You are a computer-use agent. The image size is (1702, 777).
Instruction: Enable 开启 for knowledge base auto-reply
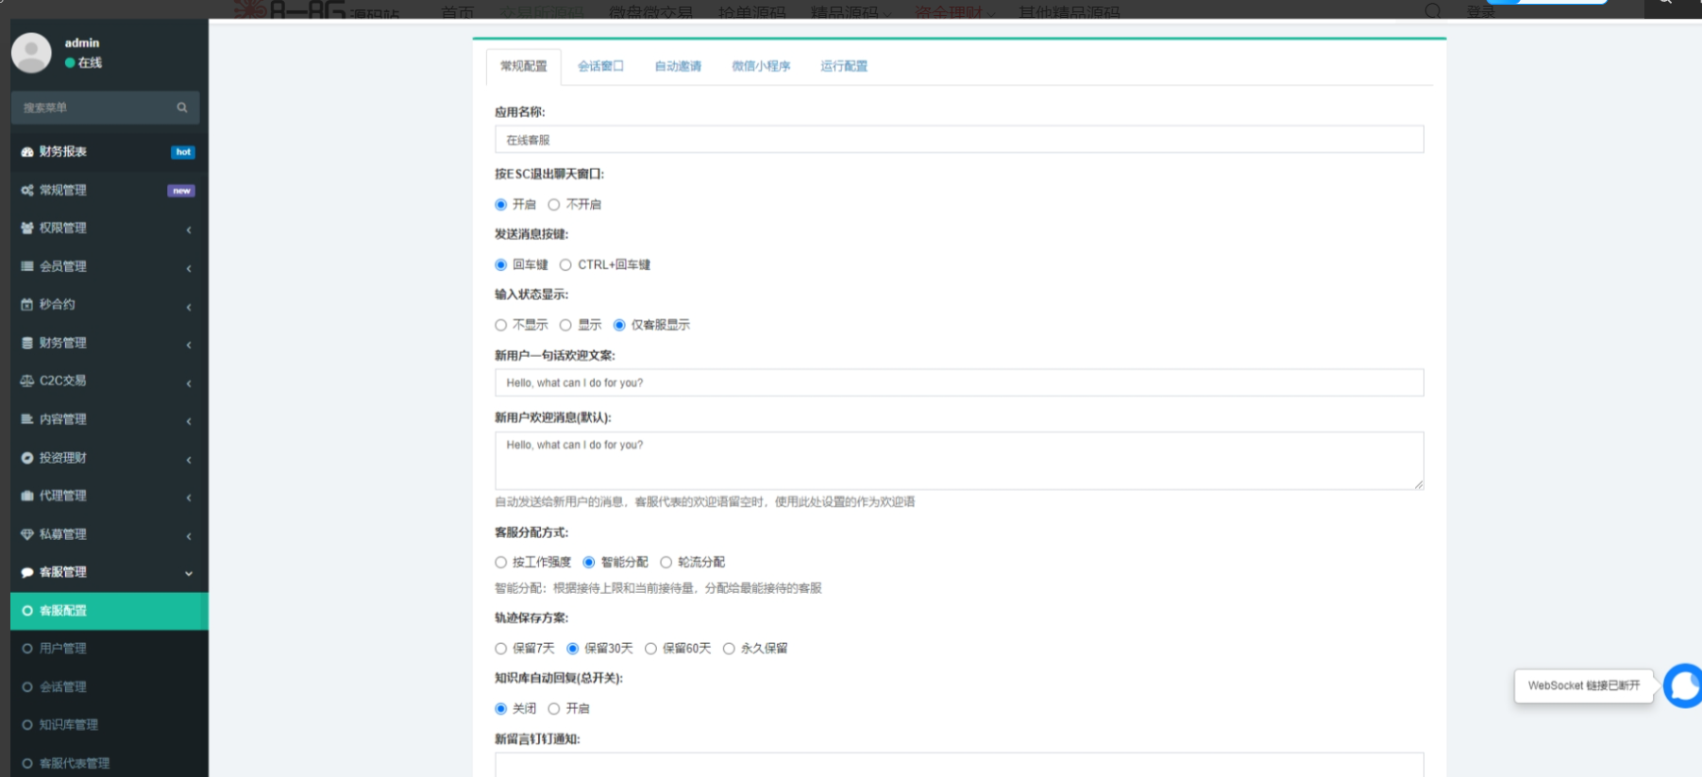[554, 709]
